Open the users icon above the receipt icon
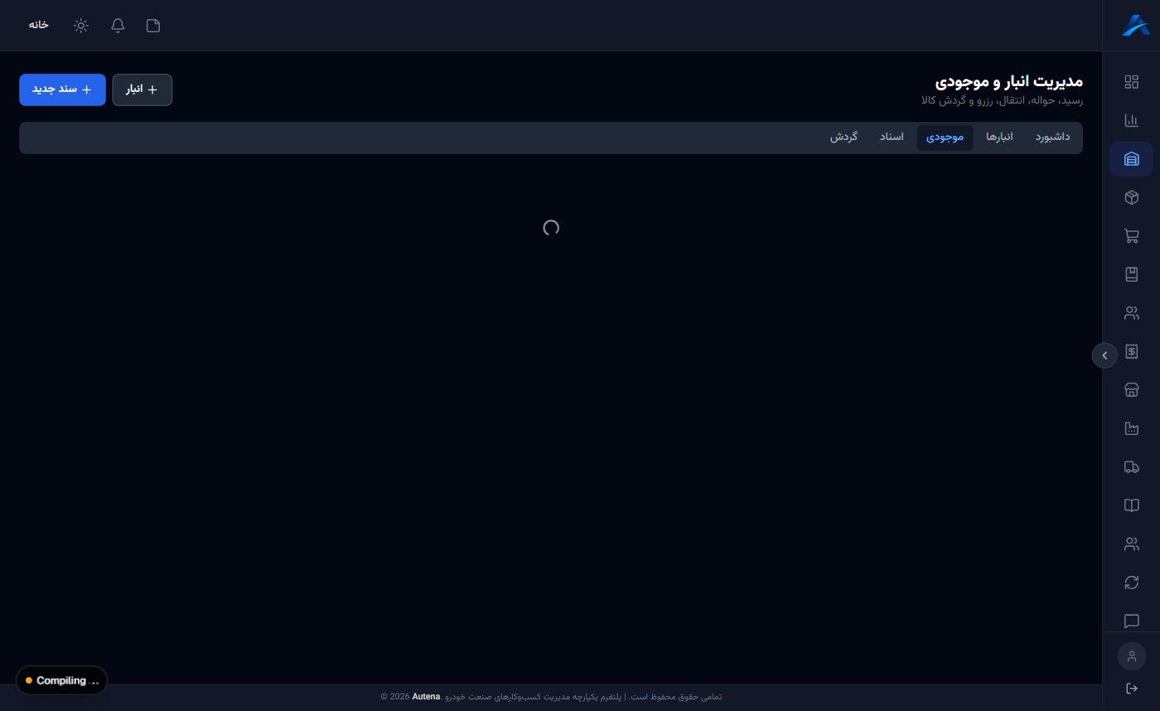Viewport: 1160px width, 711px height. [x=1131, y=313]
